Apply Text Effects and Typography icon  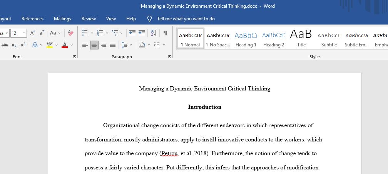pyautogui.click(x=35, y=45)
